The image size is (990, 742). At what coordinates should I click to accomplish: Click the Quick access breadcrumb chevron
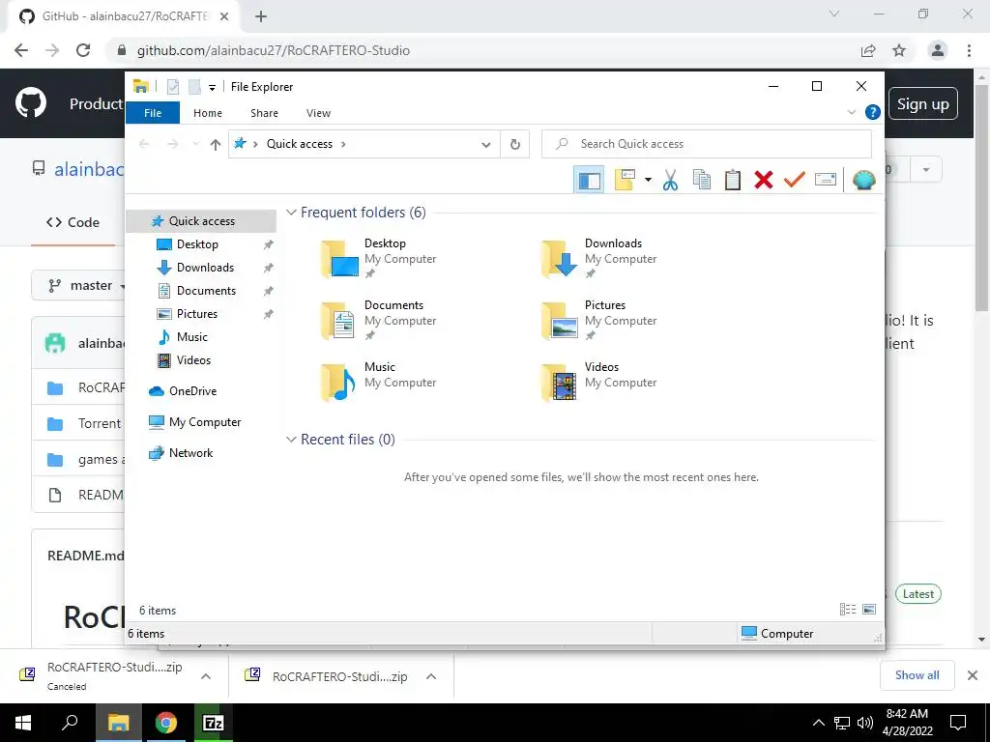click(x=343, y=145)
